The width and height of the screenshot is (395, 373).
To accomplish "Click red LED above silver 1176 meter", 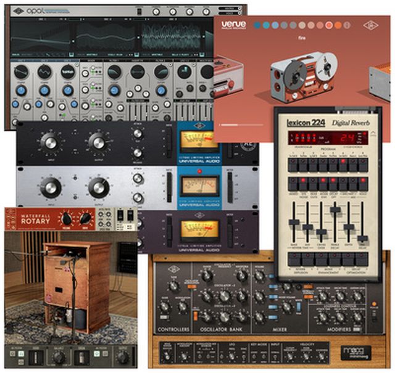I will (x=199, y=171).
